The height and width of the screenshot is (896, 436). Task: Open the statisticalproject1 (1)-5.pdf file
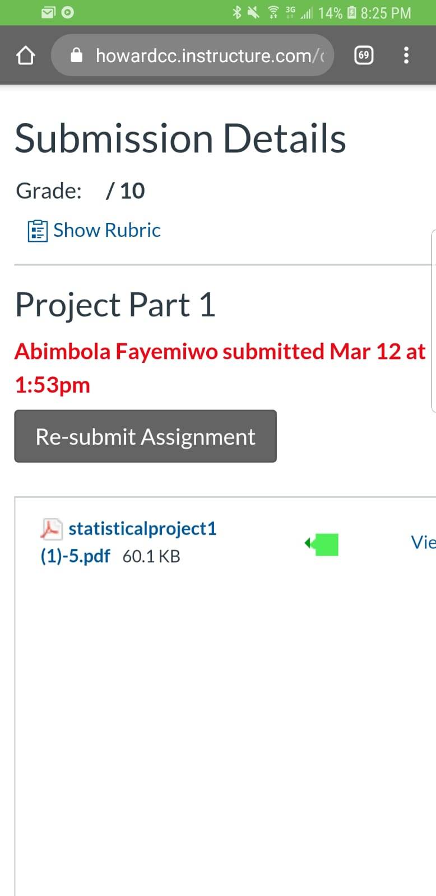128,542
